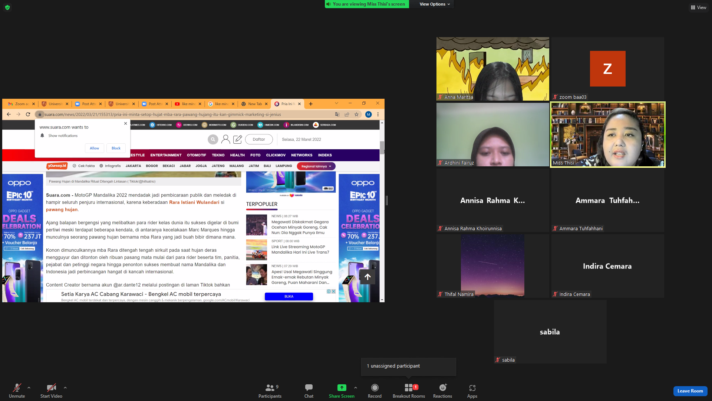The image size is (712, 401).
Task: Click the browser page scrollbar thumb
Action: (382, 147)
